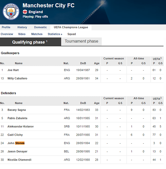The image size is (166, 169).
Task: Open Willy Caballero's player link
Action: point(17,78)
